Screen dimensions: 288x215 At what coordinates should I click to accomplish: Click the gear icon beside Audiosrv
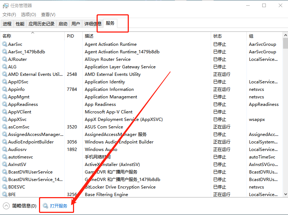[x=5, y=150]
